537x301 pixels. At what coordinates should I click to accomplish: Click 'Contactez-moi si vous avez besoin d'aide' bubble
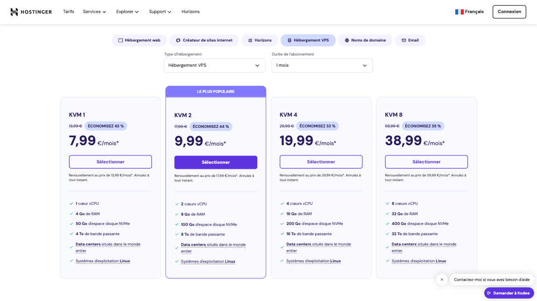tap(492, 280)
